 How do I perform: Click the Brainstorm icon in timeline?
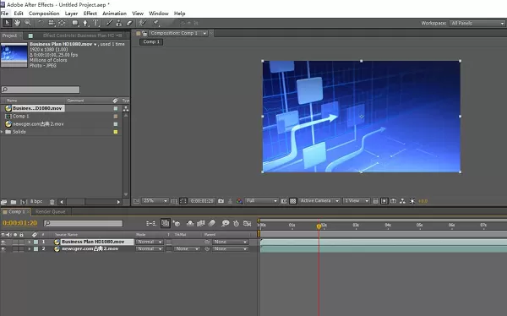pos(226,223)
